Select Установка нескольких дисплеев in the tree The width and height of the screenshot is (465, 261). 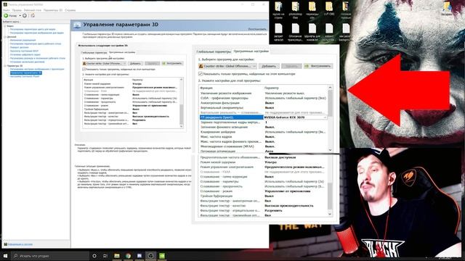28,62
